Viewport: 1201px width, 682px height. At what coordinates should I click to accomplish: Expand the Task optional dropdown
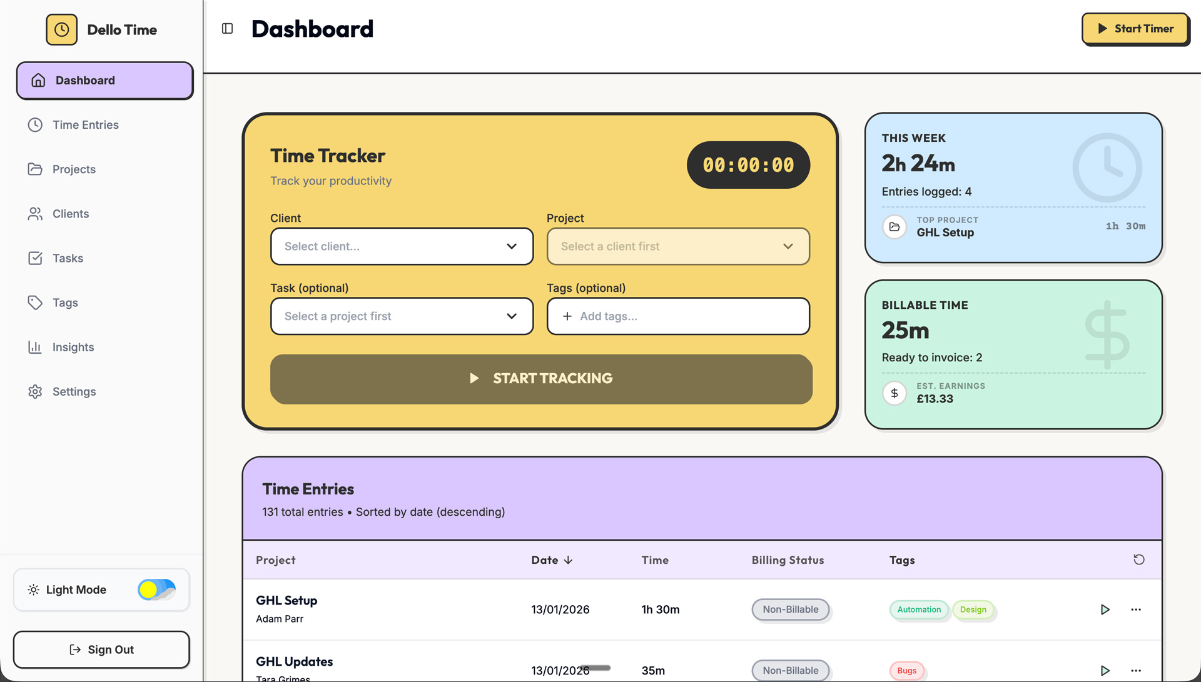(402, 316)
